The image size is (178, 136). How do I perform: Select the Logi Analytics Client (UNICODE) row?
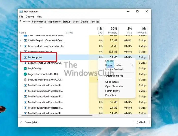(83, 63)
